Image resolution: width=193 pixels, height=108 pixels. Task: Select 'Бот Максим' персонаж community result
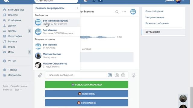pyautogui.click(x=57, y=31)
